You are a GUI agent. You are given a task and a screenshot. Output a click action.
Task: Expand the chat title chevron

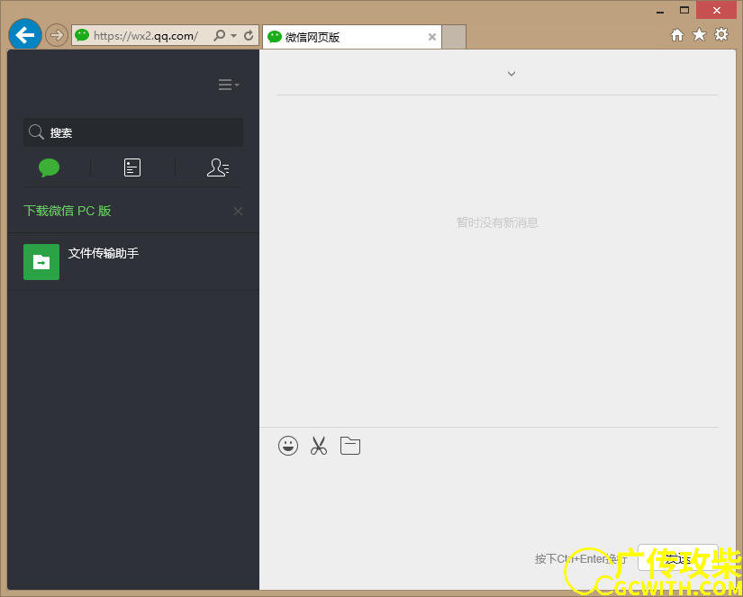(x=512, y=74)
